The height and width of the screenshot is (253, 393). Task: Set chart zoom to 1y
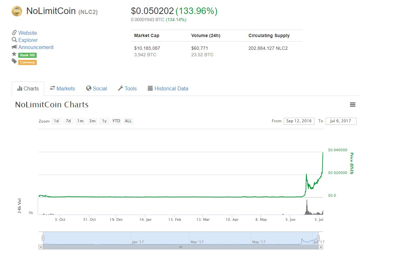pyautogui.click(x=104, y=121)
